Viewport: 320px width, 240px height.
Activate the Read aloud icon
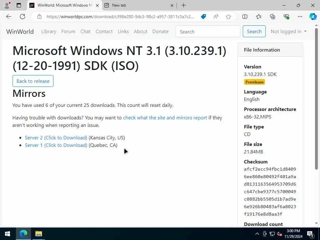(x=216, y=17)
